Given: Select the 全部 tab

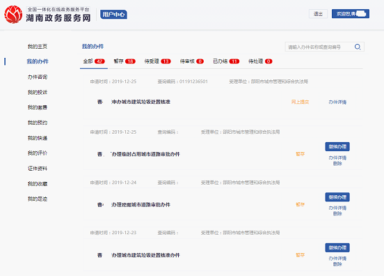Looking at the screenshot, I should pos(94,61).
